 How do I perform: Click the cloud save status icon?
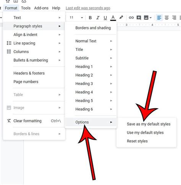24,1
